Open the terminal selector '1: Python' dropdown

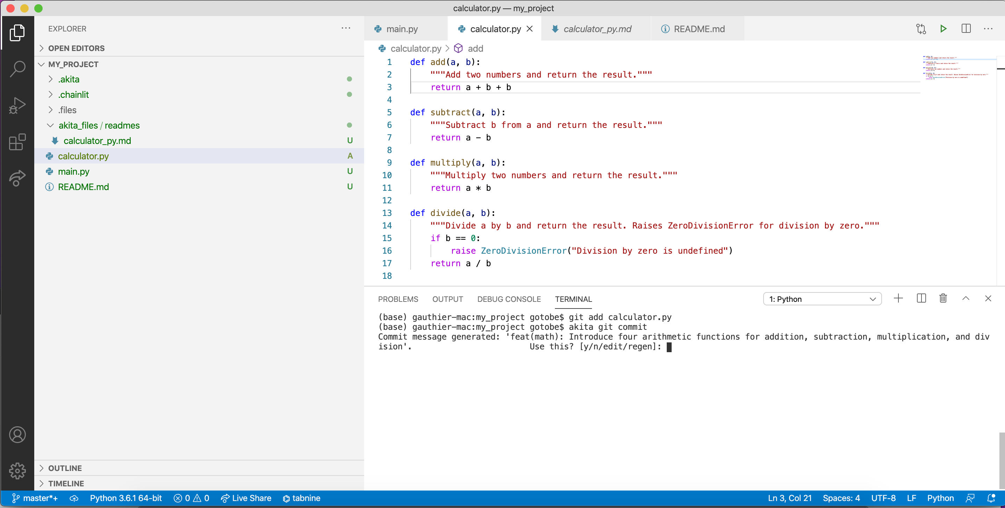click(822, 299)
